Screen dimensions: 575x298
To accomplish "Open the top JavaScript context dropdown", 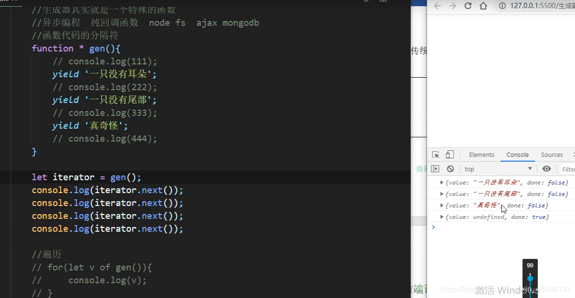I will click(x=498, y=169).
